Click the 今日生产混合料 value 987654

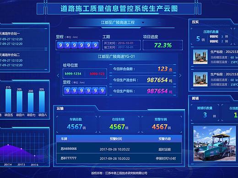coord(157,80)
